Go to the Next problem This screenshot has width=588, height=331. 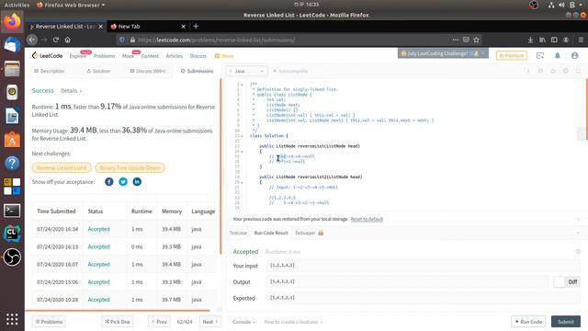pyautogui.click(x=210, y=322)
